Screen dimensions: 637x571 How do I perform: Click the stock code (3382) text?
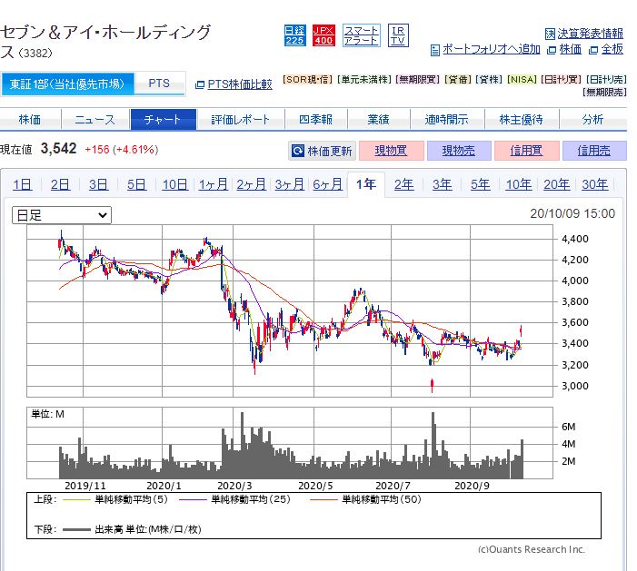pyautogui.click(x=35, y=54)
